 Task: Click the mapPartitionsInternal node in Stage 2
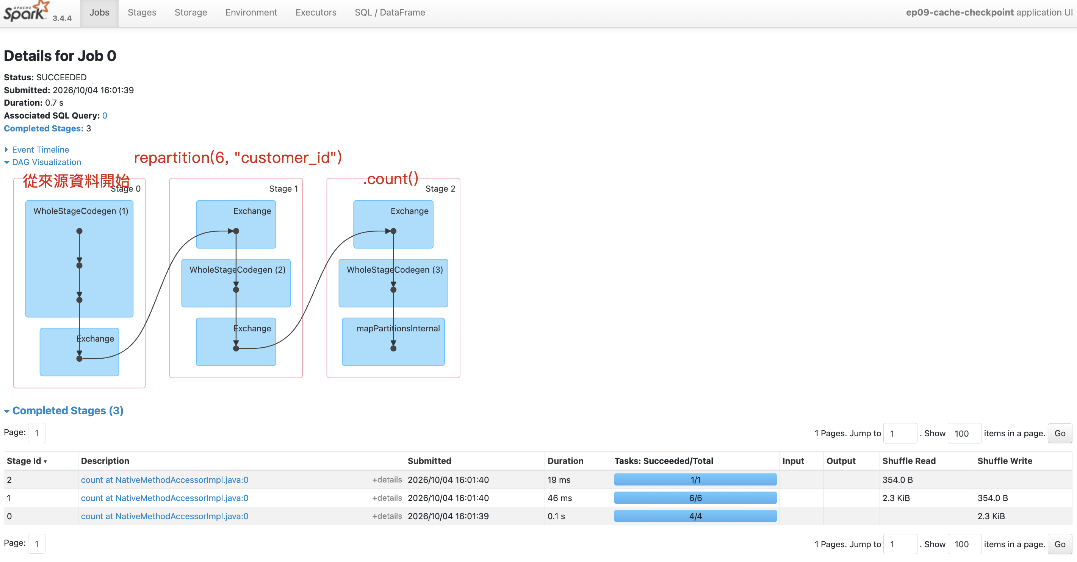click(393, 341)
